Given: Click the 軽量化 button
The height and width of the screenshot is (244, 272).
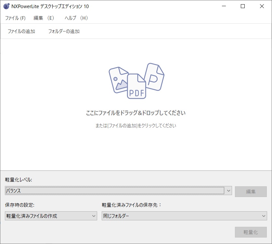Looking at the screenshot, I should (251, 232).
